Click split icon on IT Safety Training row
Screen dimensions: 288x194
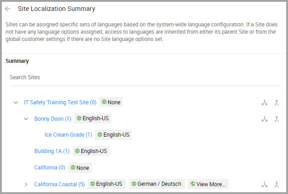[x=264, y=102]
